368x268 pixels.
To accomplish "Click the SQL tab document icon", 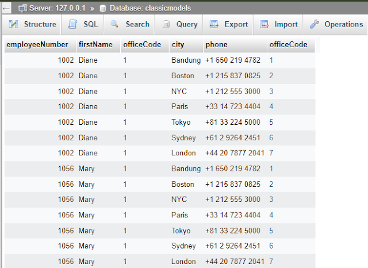I will [72, 24].
